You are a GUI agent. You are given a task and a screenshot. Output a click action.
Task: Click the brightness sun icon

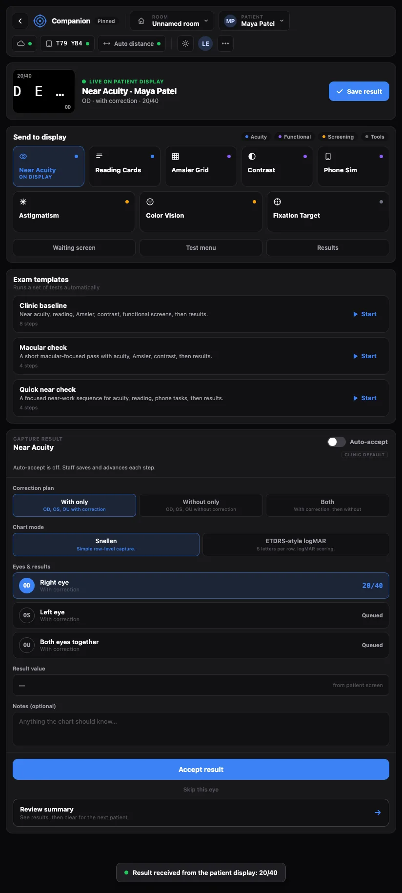pyautogui.click(x=185, y=43)
